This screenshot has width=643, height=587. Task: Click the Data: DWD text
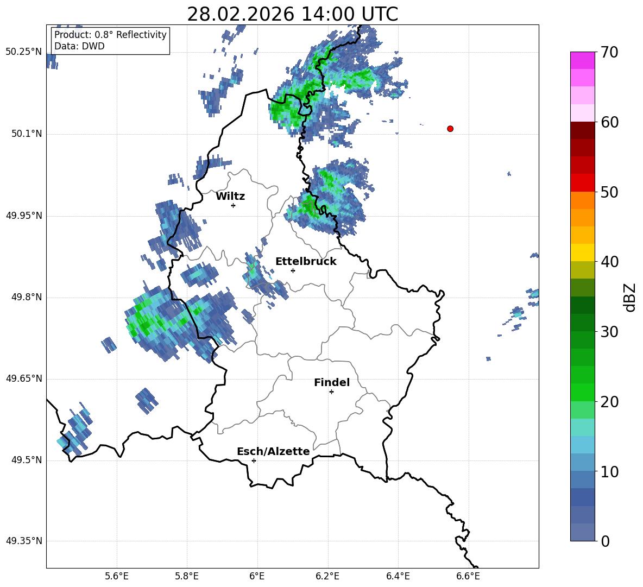point(79,46)
